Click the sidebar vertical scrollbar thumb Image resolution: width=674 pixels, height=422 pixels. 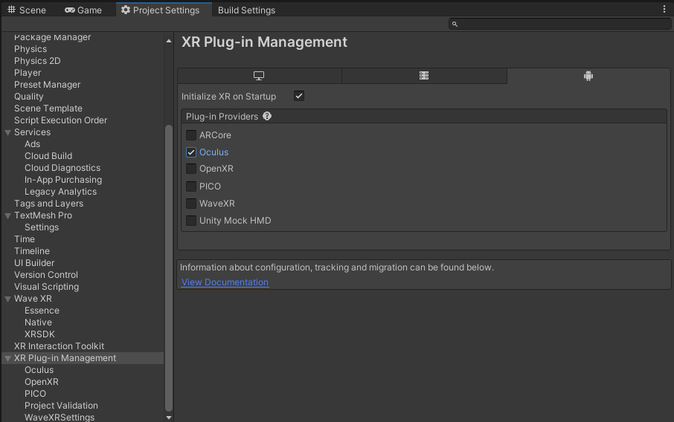pos(169,268)
